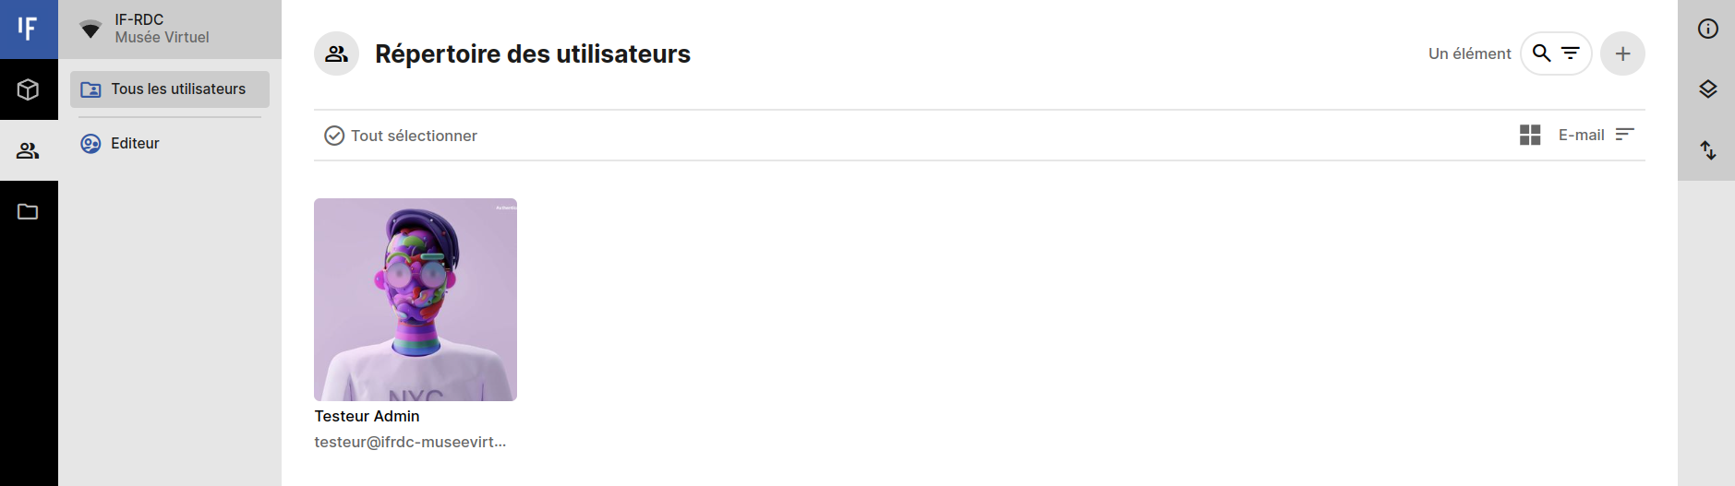1735x486 pixels.
Task: Open the 3D cube content section
Action: pos(29,89)
